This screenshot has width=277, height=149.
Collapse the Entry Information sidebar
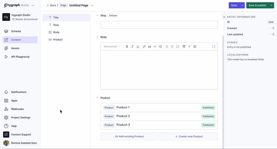224,17
